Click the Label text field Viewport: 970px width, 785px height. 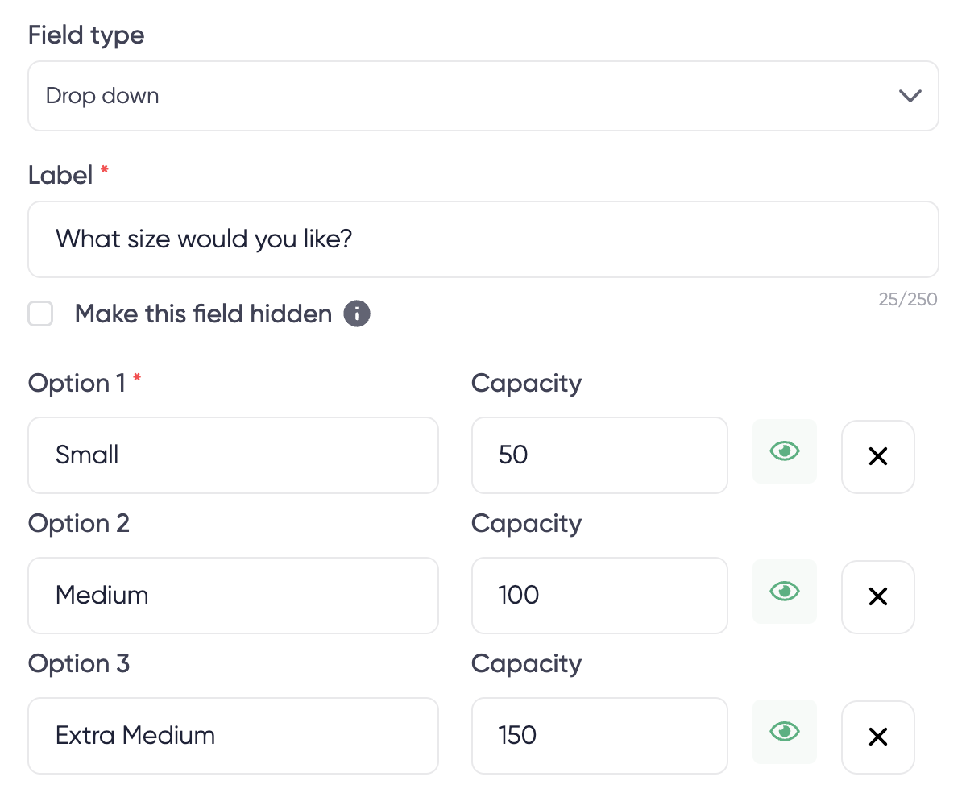coord(483,239)
